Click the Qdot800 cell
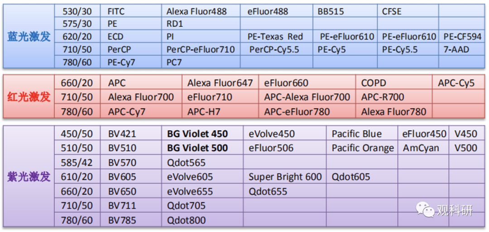The height and width of the screenshot is (232, 489). coord(186,220)
